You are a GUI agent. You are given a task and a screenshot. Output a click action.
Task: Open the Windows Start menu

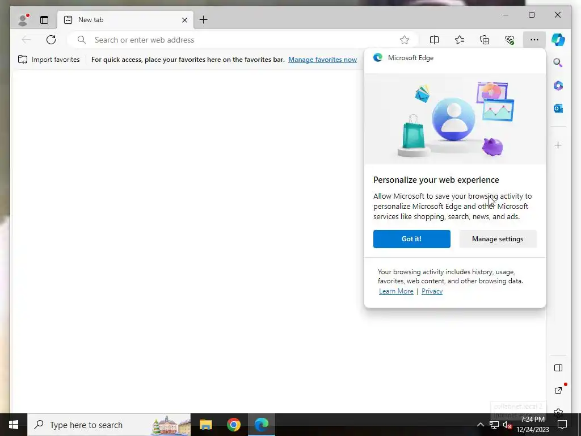pos(14,425)
